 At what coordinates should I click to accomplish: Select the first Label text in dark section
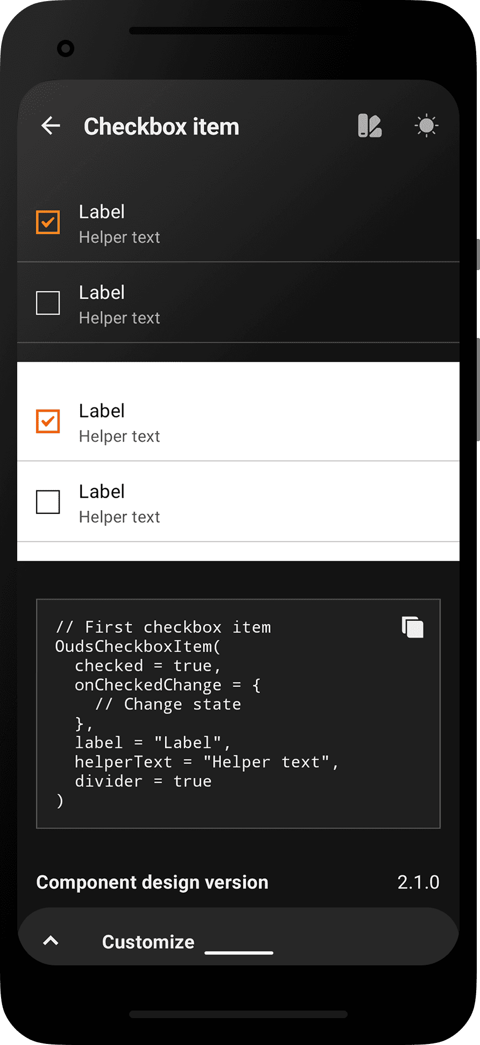102,211
